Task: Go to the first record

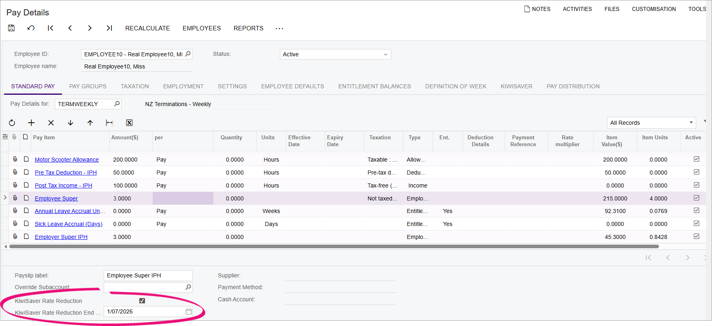Action: coord(51,28)
